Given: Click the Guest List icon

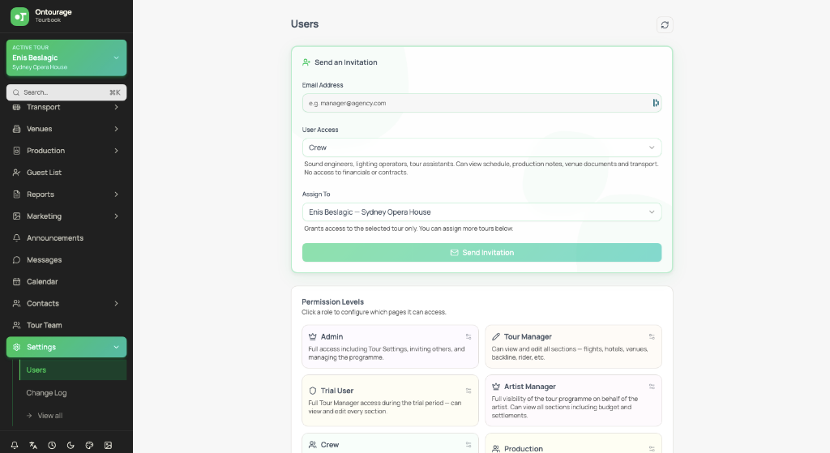Looking at the screenshot, I should pyautogui.click(x=16, y=173).
